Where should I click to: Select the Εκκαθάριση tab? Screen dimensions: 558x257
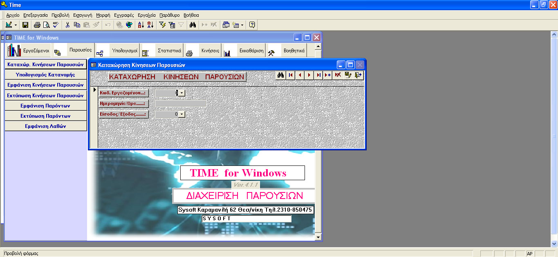(x=251, y=51)
